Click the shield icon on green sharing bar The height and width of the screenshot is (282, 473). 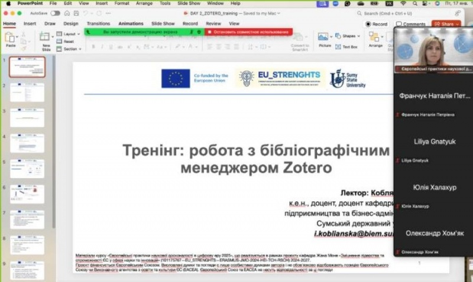(x=199, y=32)
